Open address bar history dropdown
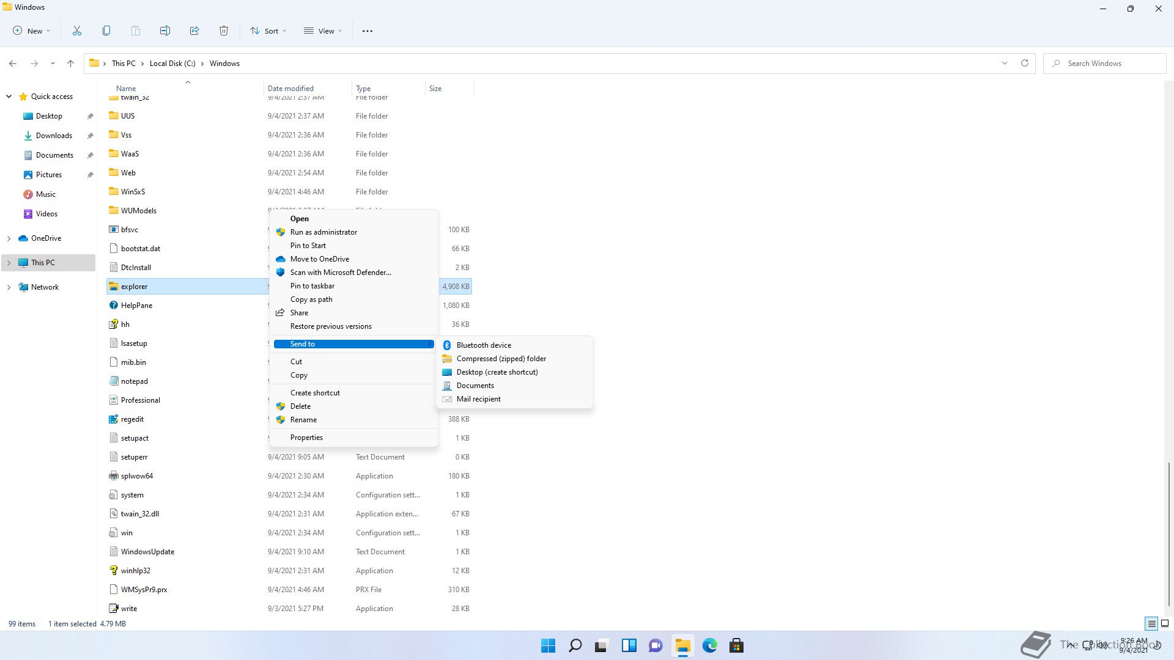The height and width of the screenshot is (660, 1174). pos(1004,64)
